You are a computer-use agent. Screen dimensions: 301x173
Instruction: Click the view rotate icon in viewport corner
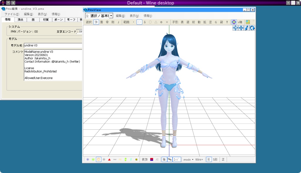(x=253, y=28)
